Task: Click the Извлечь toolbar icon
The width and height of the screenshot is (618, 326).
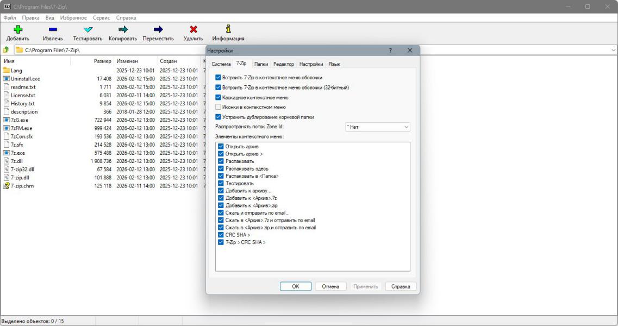Action: click(53, 30)
